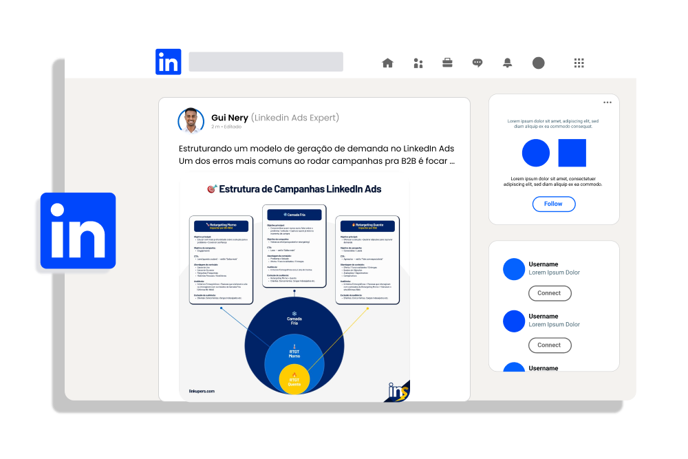Click Gui Nery's name link

(x=230, y=117)
